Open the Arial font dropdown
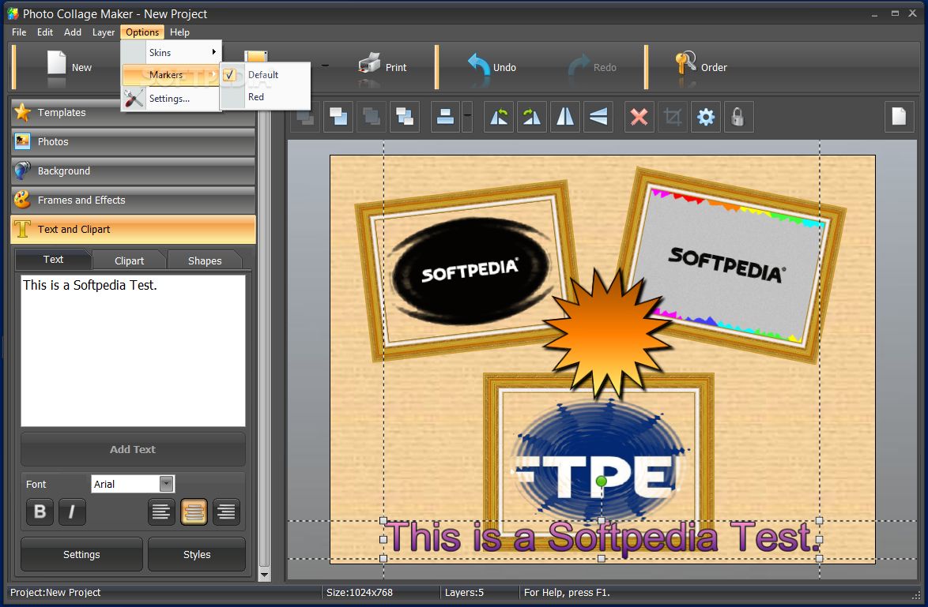 click(x=166, y=484)
